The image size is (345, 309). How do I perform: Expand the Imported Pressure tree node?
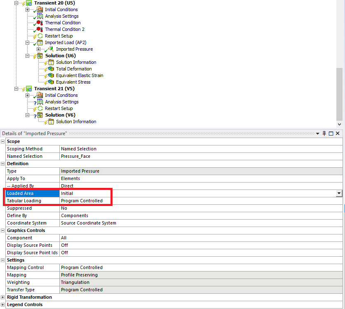38,49
